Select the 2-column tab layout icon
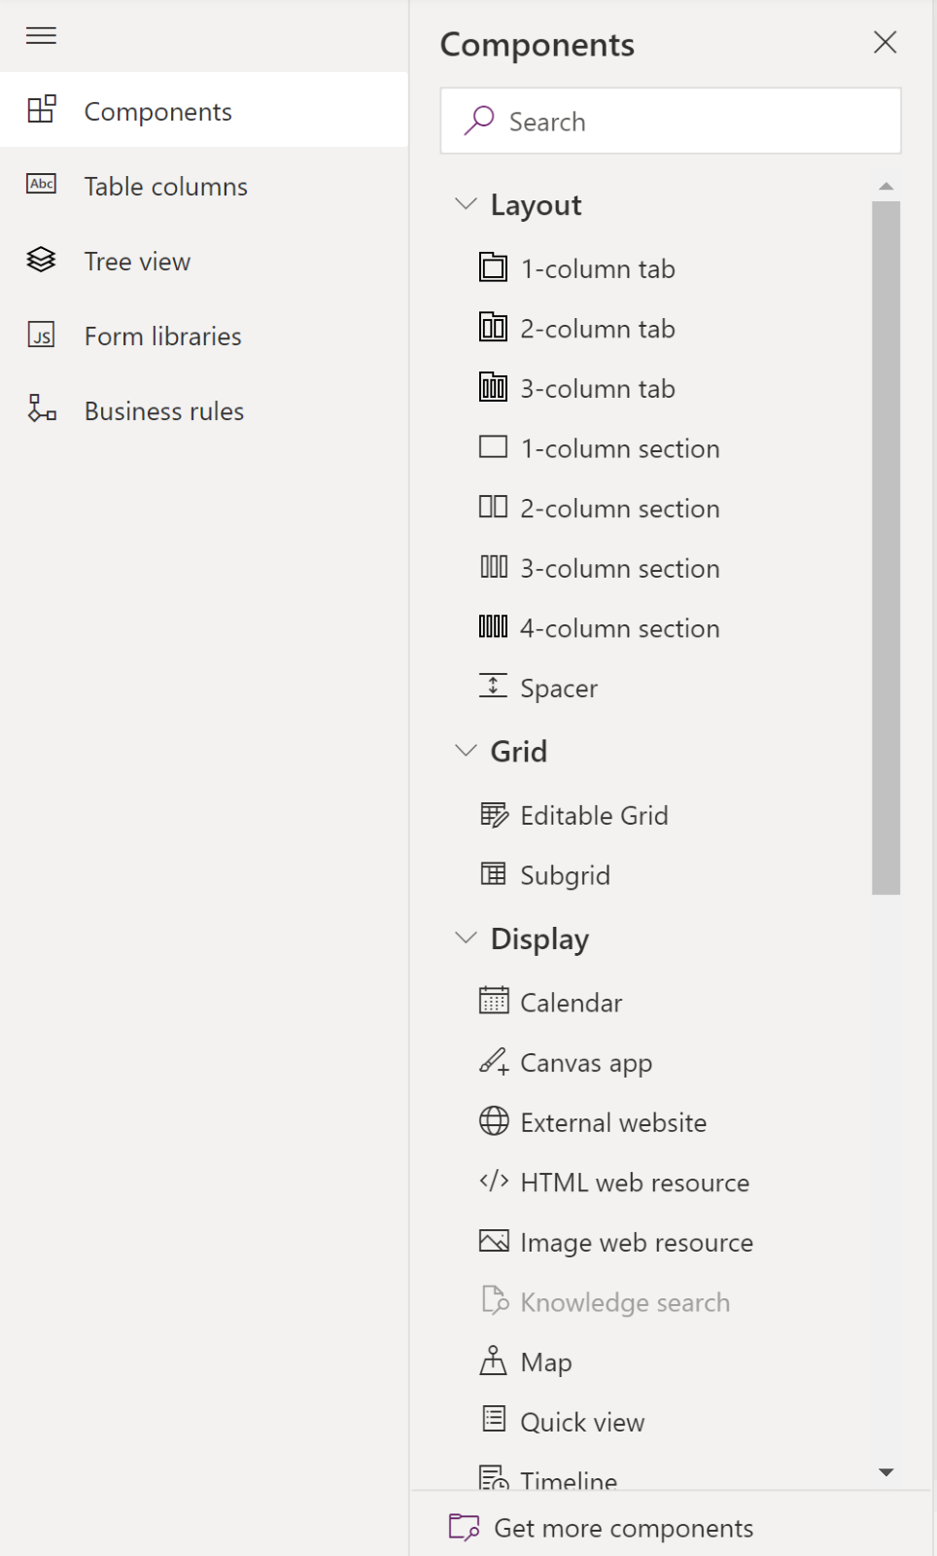Image resolution: width=937 pixels, height=1556 pixels. pos(494,328)
